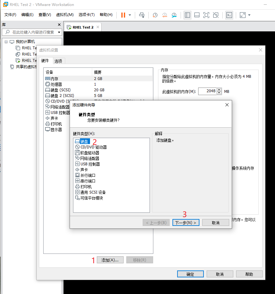
Task: Increase memory using the stepper up arrow
Action: pos(219,90)
